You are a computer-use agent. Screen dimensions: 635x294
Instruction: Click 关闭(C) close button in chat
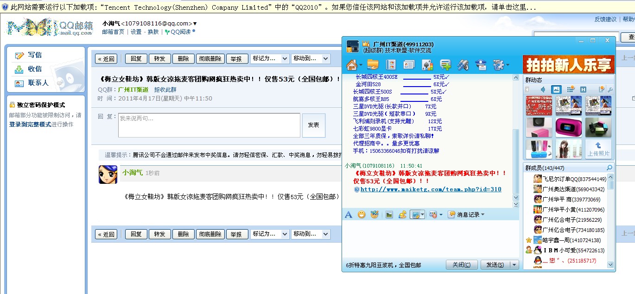(x=462, y=265)
